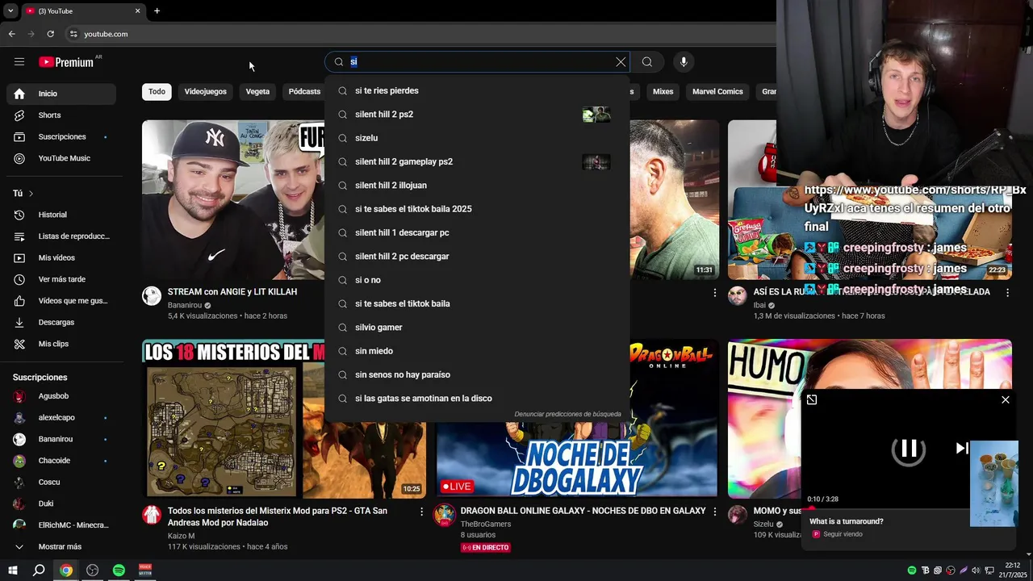Choose suggestion 'silent hill 2 ps2'
Screen dimensions: 1033x581
[477, 115]
